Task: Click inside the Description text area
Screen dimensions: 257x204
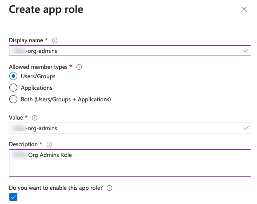Action: (130, 163)
